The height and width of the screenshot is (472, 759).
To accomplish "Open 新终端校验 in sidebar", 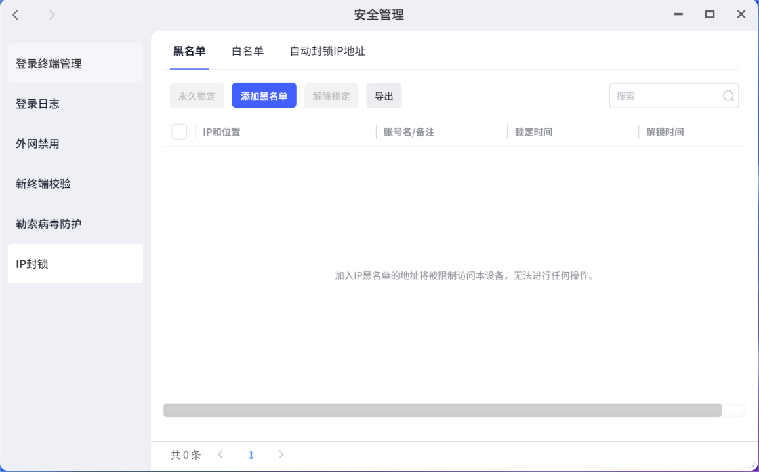I will tap(75, 184).
